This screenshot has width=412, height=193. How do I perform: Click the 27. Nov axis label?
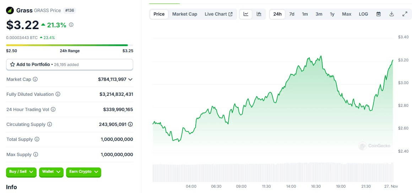[x=391, y=186]
